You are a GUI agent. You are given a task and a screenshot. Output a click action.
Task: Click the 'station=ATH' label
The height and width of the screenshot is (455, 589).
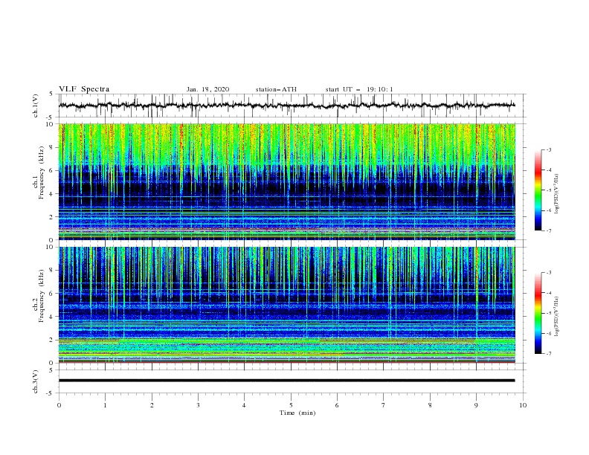tap(276, 89)
